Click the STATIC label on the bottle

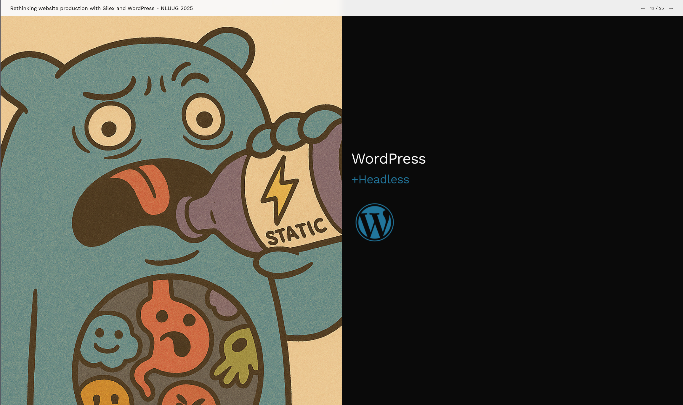pyautogui.click(x=296, y=232)
